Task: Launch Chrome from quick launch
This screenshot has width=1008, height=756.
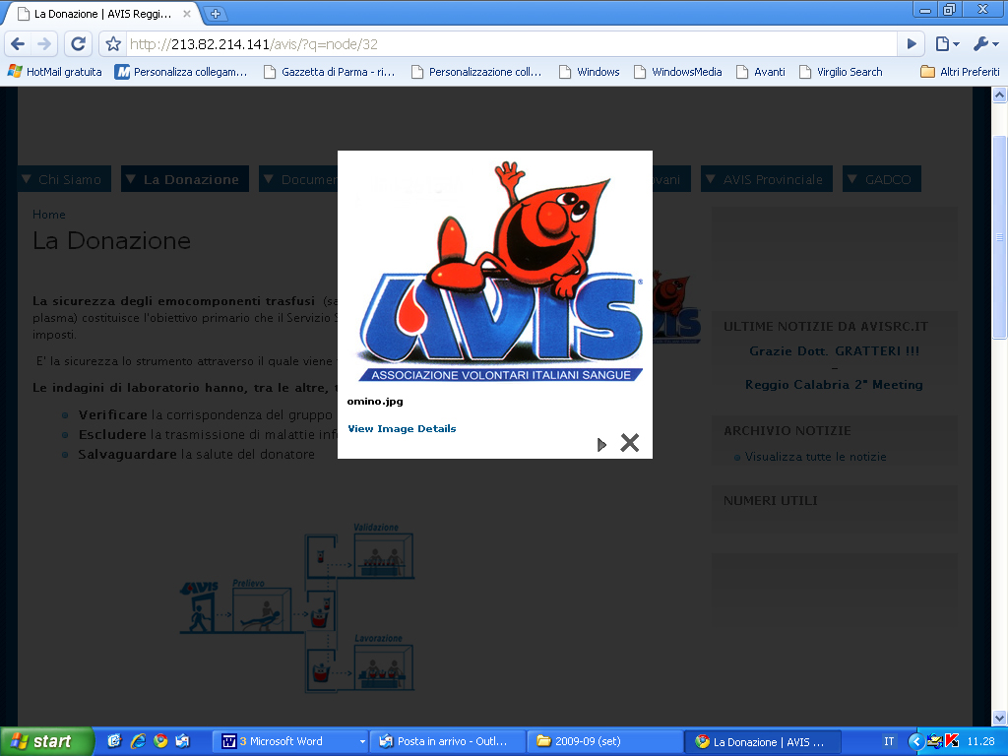Action: click(x=160, y=741)
